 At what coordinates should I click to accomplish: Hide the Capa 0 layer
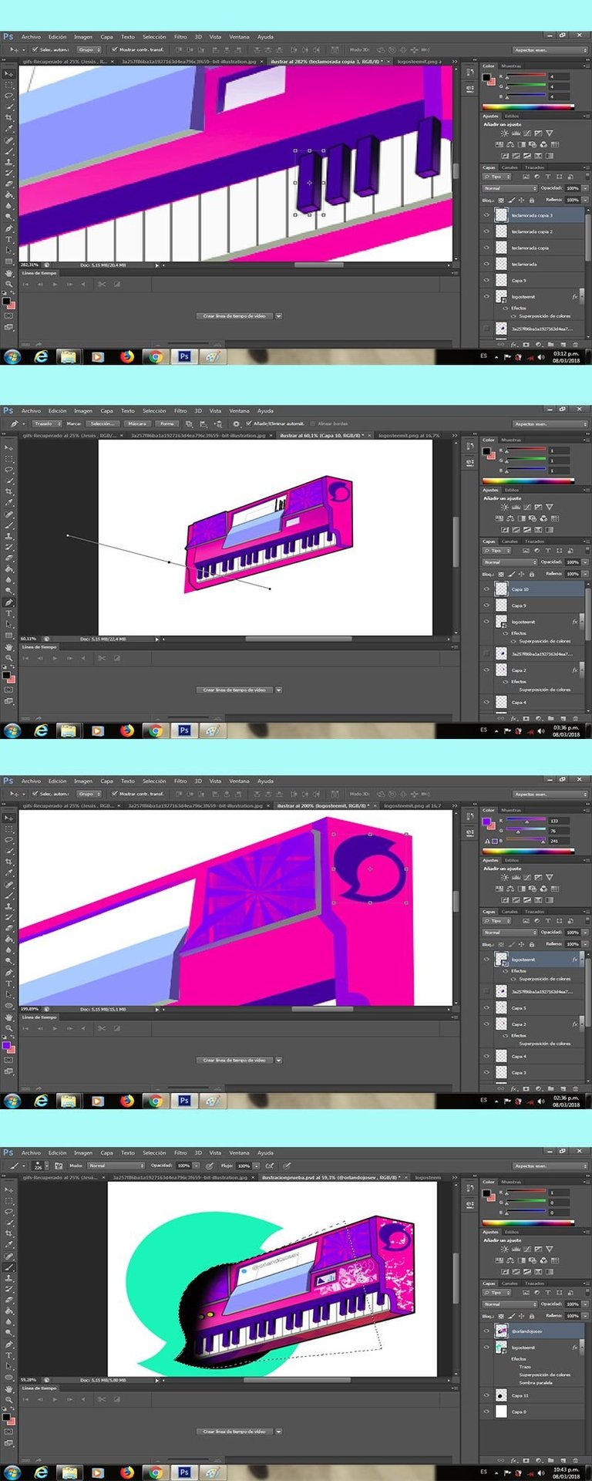pyautogui.click(x=486, y=1412)
